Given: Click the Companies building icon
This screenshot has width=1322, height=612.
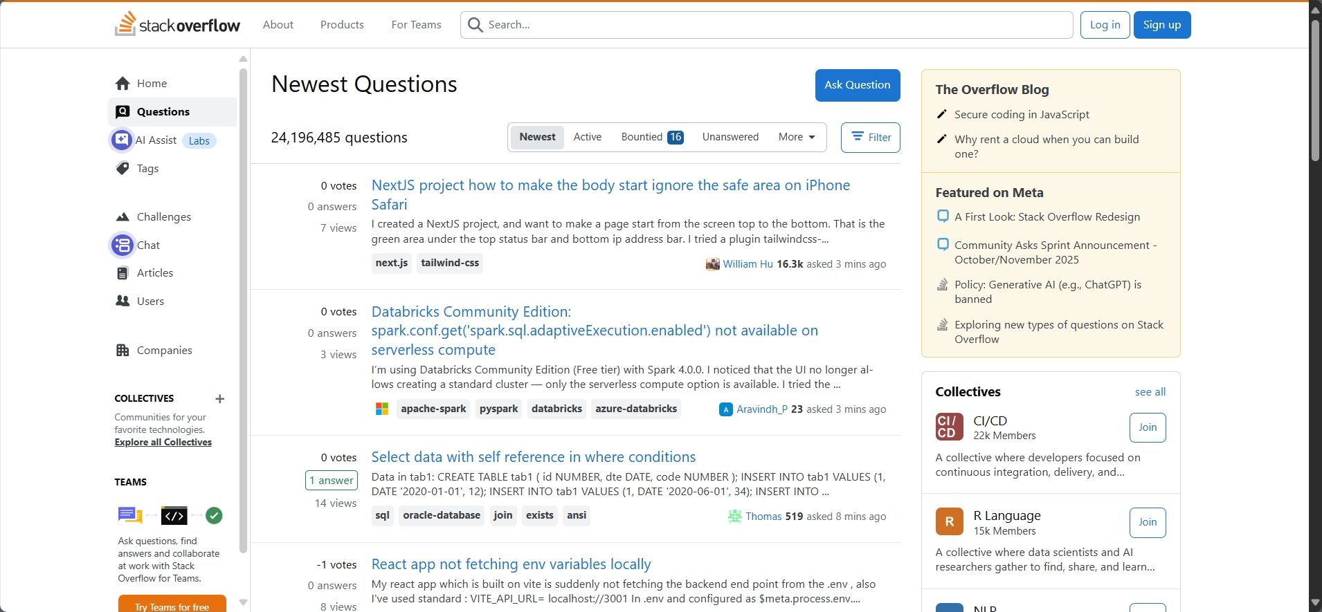Looking at the screenshot, I should 123,351.
